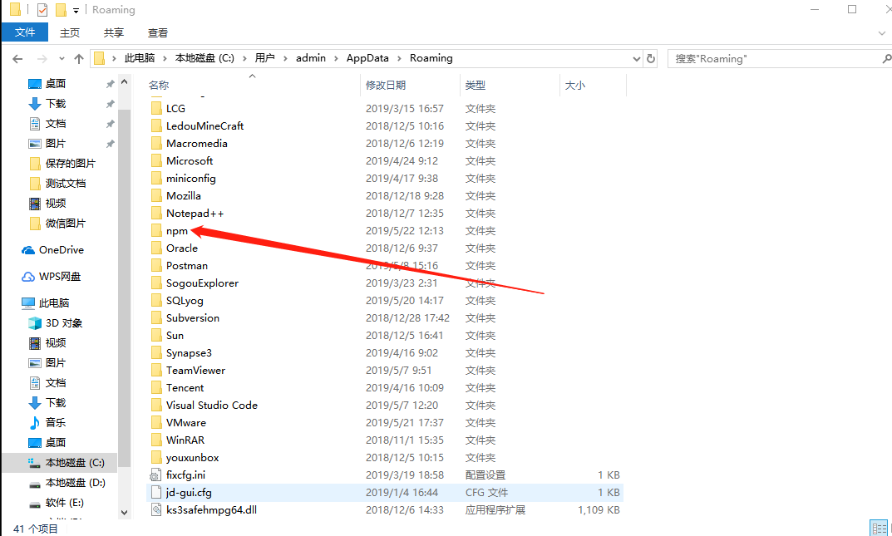Expand the ribbon with the chevron
Viewport: 892px width, 536px height.
point(882,33)
